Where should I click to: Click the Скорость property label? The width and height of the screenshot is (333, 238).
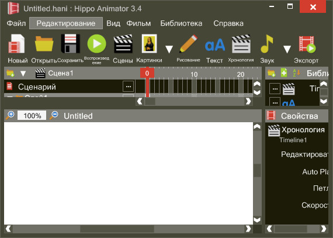point(315,205)
